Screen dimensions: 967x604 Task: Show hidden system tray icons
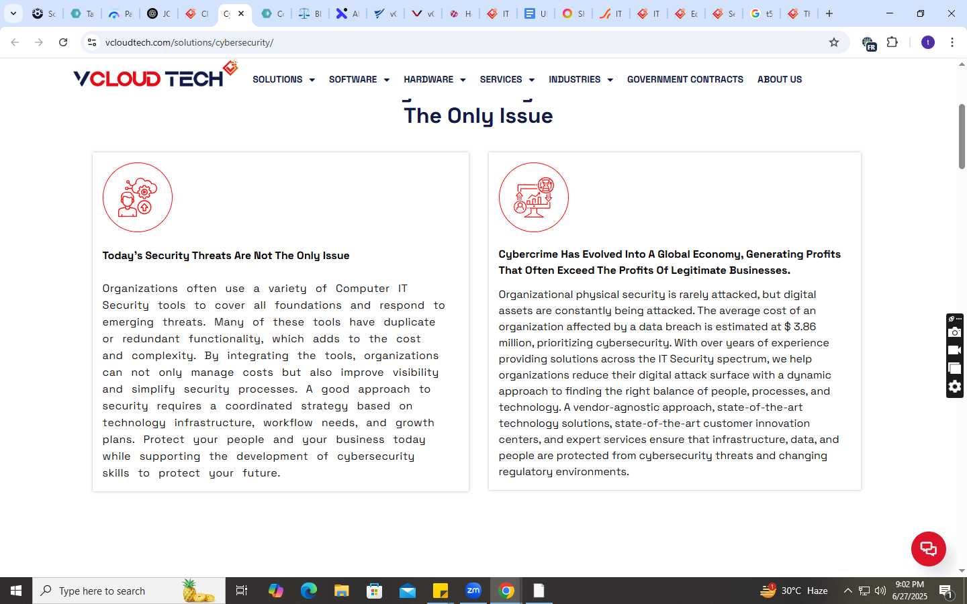(847, 591)
